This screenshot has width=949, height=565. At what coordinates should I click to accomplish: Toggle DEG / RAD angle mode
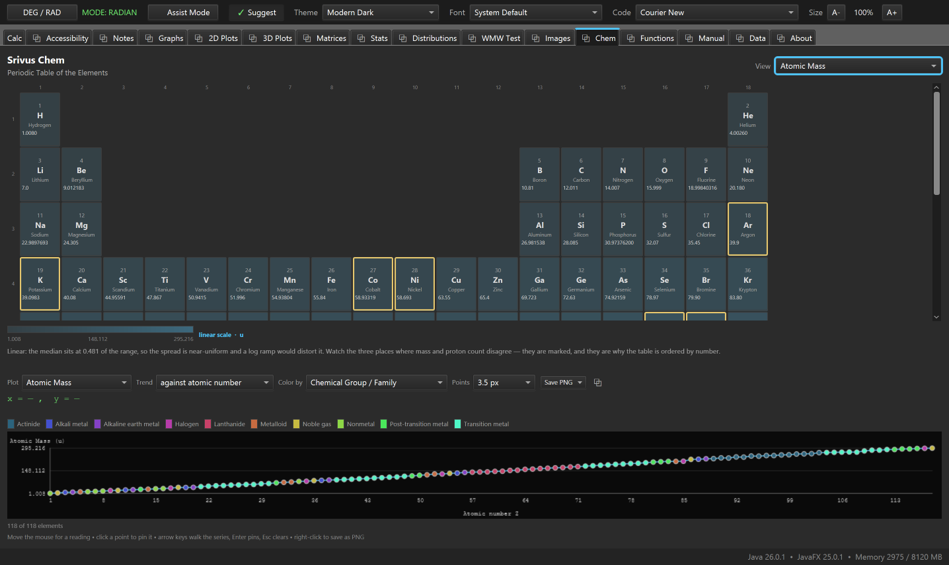pos(42,13)
